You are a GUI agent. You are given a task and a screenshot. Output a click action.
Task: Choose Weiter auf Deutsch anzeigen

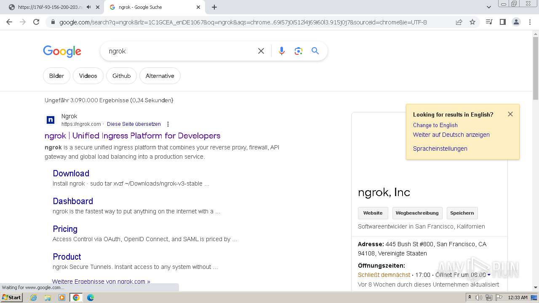(451, 135)
